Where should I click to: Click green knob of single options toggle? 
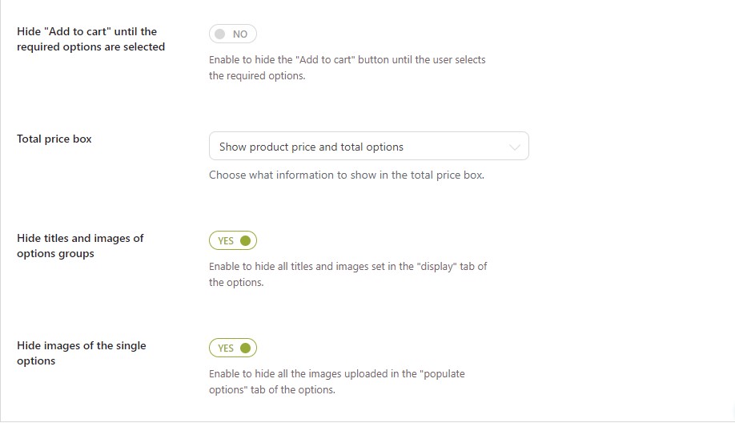[x=245, y=348]
